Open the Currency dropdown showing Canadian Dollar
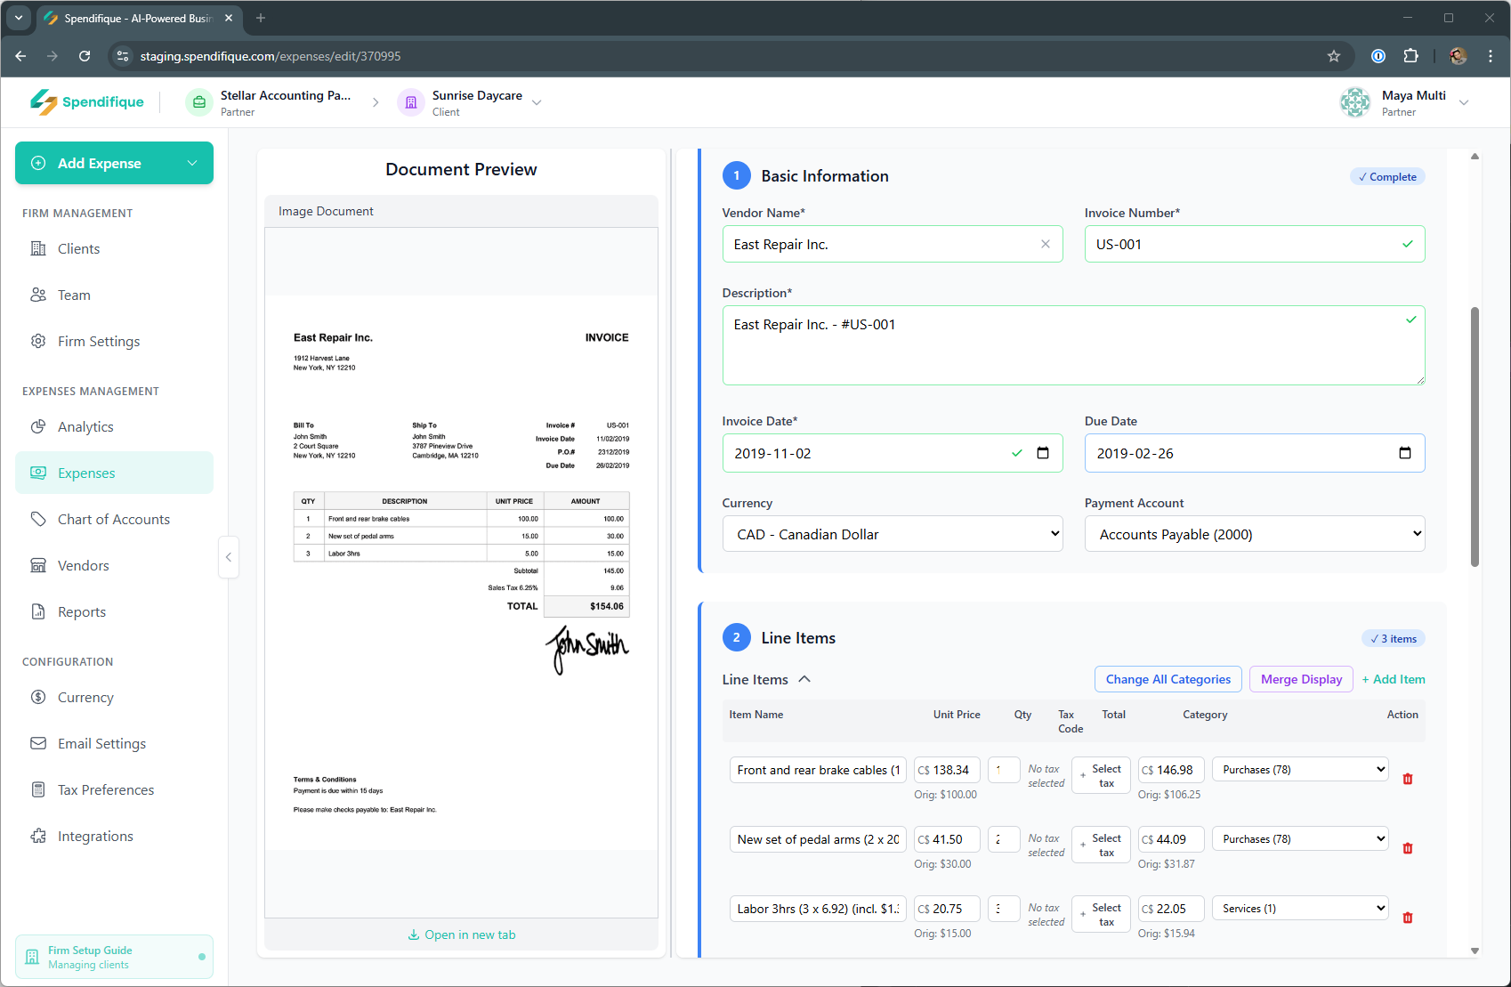 tap(892, 534)
